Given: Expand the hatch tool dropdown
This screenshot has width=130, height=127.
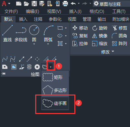Looking at the screenshot, I should (x=66, y=44).
